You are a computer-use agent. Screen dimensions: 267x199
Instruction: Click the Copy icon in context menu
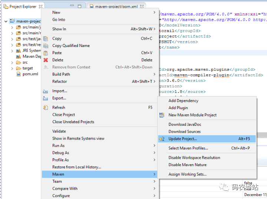point(46,38)
